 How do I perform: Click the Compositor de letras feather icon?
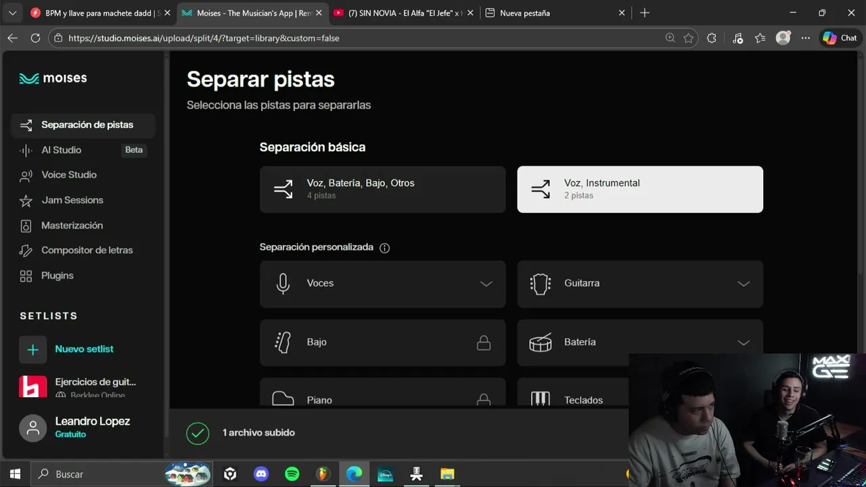click(26, 251)
